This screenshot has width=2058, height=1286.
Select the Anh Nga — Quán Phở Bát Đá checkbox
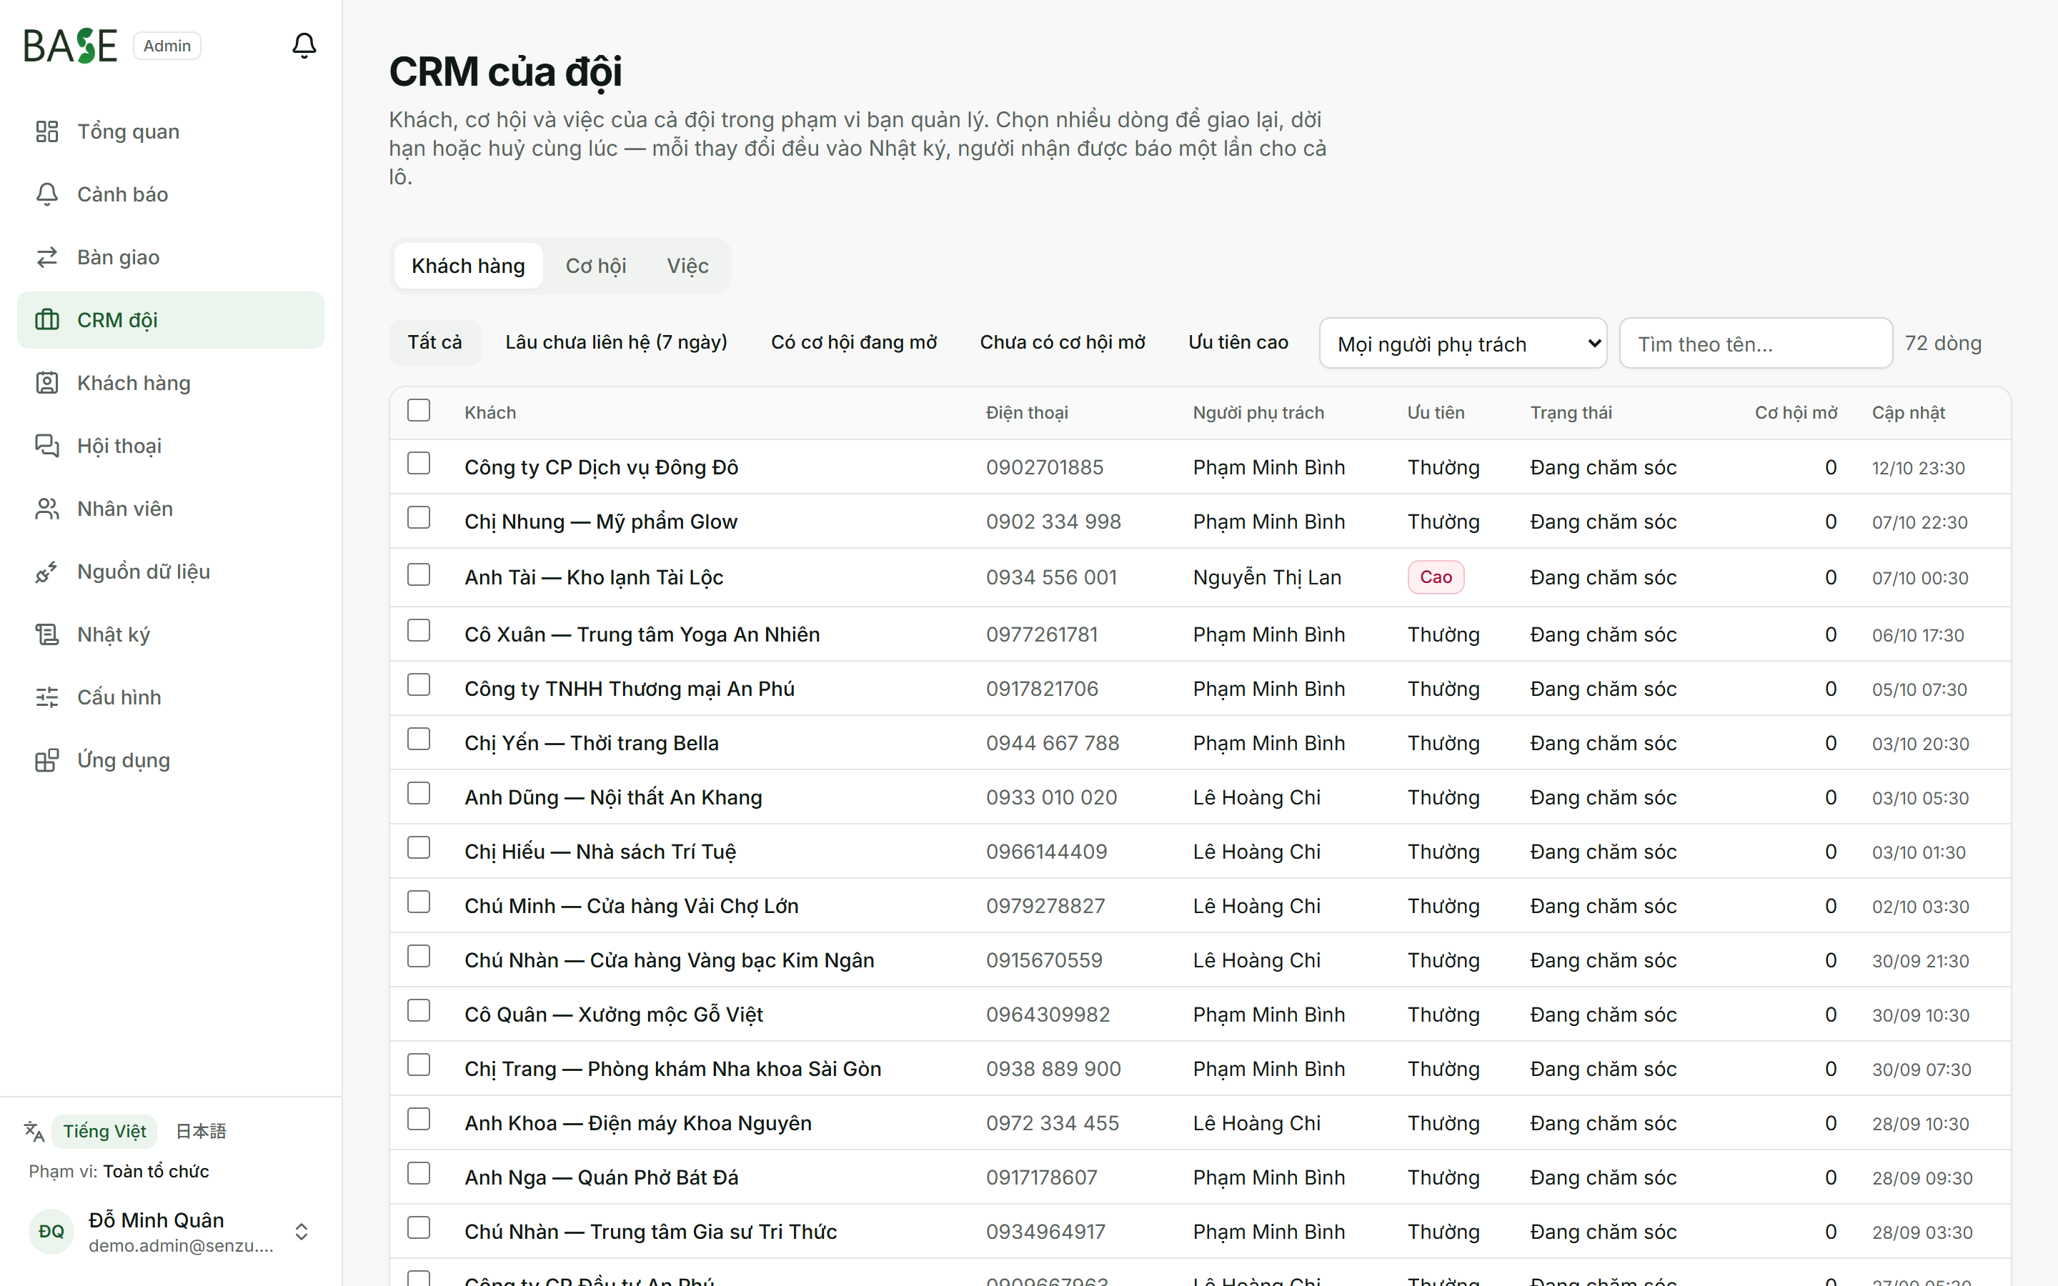(x=419, y=1174)
